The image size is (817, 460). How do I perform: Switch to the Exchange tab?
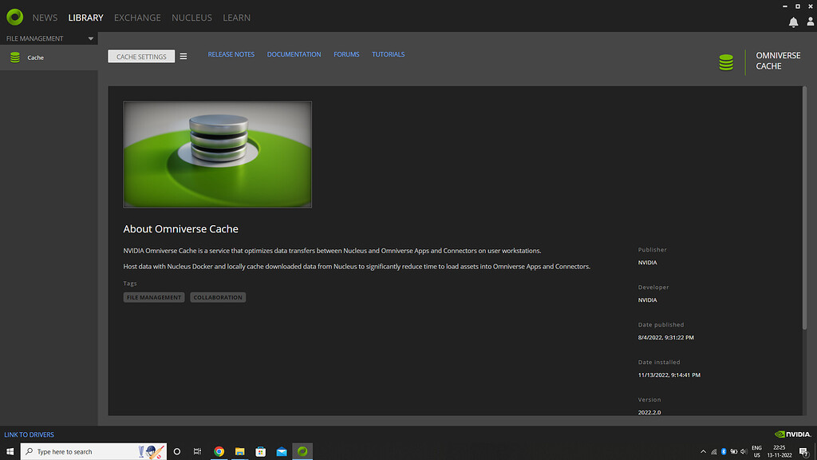tap(137, 18)
